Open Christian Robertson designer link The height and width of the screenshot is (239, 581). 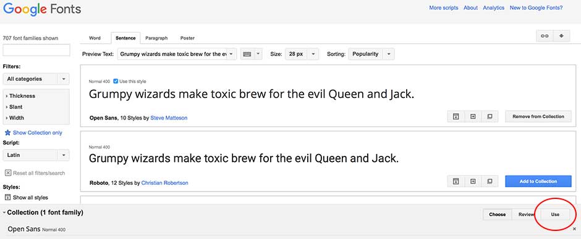pyautogui.click(x=164, y=183)
